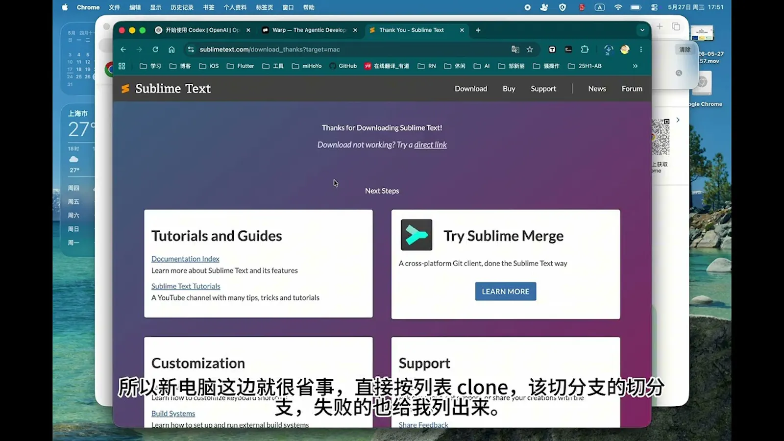This screenshot has width=784, height=441.
Task: Click the Sublime Text logo icon
Action: pyautogui.click(x=125, y=89)
